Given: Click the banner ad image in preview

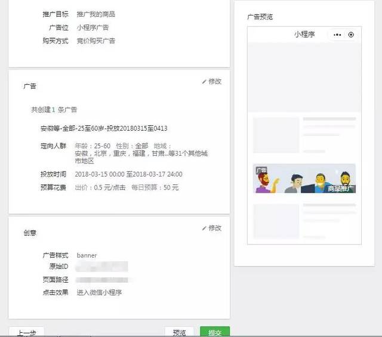Looking at the screenshot, I should (x=304, y=178).
